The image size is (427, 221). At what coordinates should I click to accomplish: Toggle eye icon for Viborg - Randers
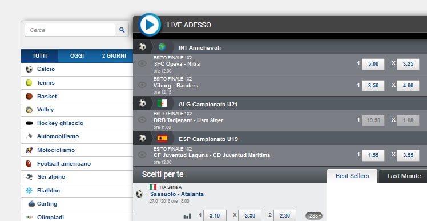[142, 85]
